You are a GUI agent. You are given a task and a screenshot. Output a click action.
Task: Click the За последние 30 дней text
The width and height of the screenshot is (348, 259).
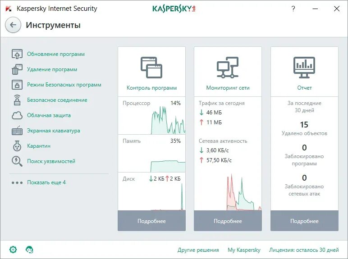304,107
